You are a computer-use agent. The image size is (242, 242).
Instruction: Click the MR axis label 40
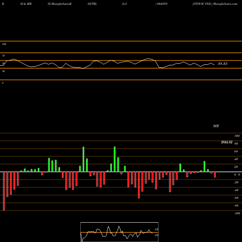[236, 159]
